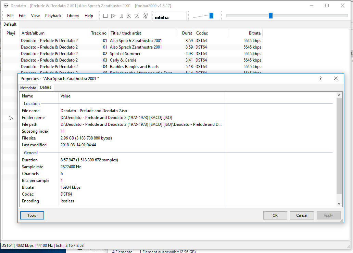Click the spectrum visualization in the toolbar
This screenshot has width=353, height=253.
169,16
